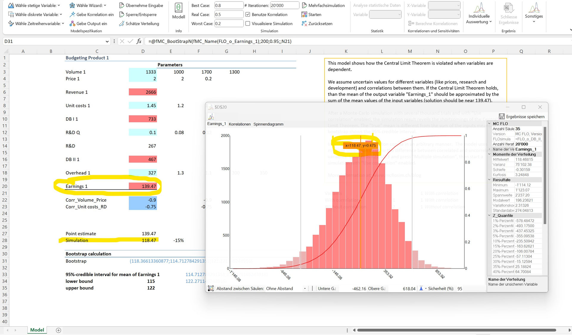
Task: Switch to the Korrelationen tab
Action: [240, 124]
